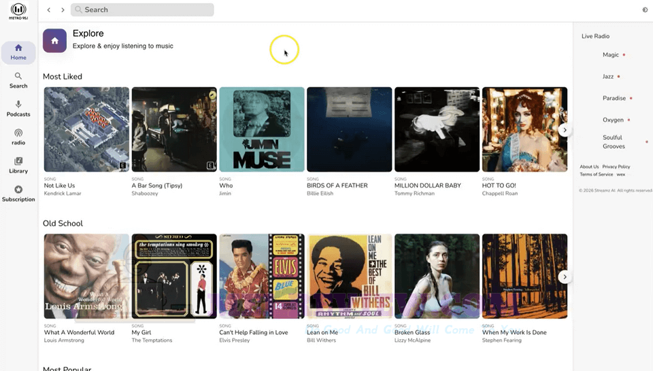Screen dimensions: 653x371
Task: Click the song title Who
Action: click(x=226, y=185)
